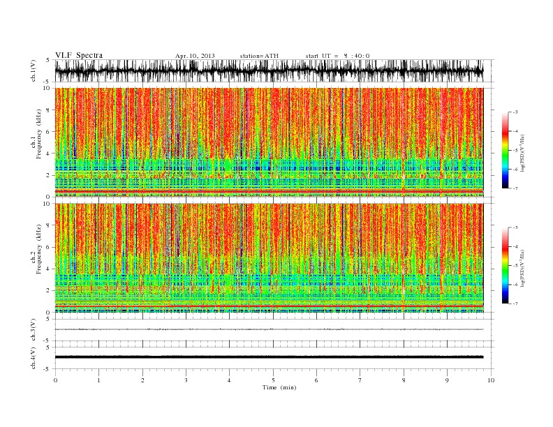The width and height of the screenshot is (553, 427).
Task: Click the "5" upper tick of ch.1(V) axis
Action: click(47, 60)
